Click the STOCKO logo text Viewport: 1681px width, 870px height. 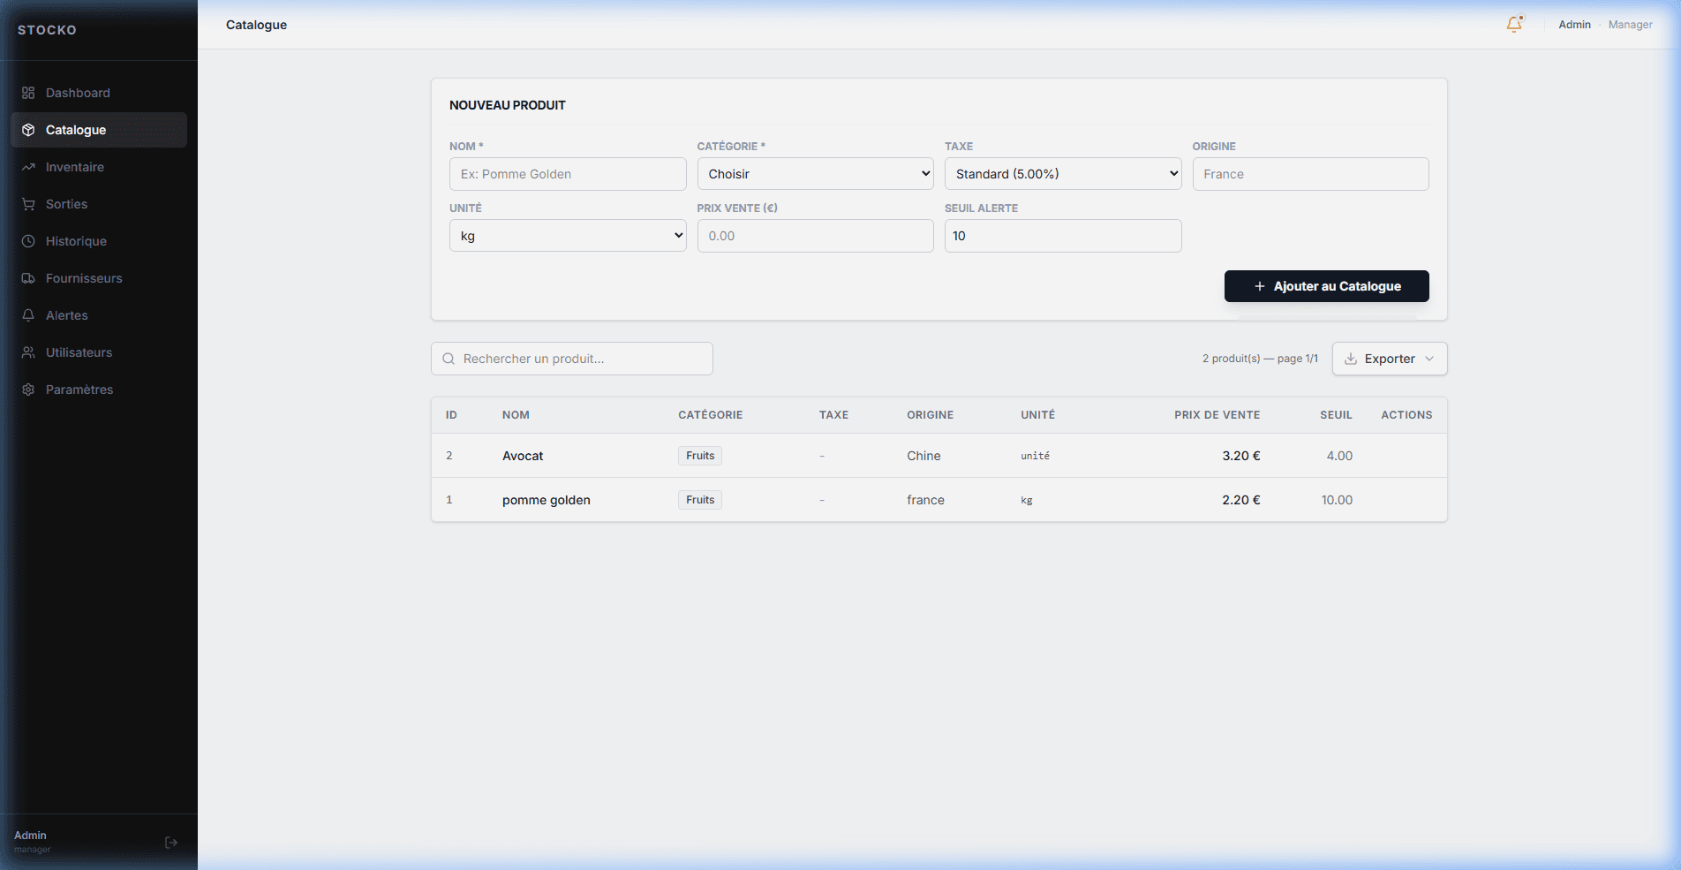click(x=47, y=30)
